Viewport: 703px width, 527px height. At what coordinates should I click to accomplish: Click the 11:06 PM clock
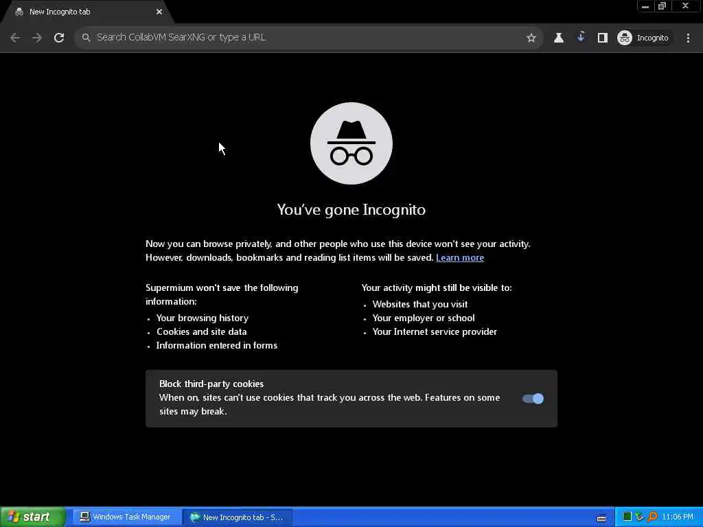[x=678, y=517]
